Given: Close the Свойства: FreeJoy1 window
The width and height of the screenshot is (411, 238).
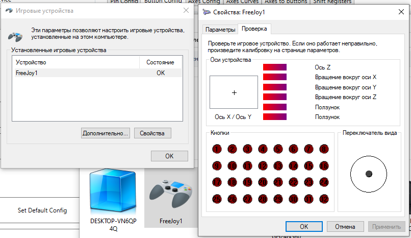Looking at the screenshot, I should click(x=401, y=12).
